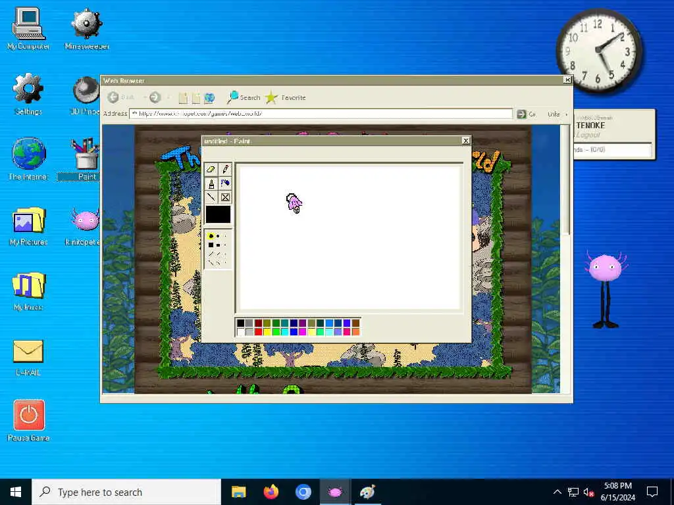Select the Line tool in Paint

[211, 197]
